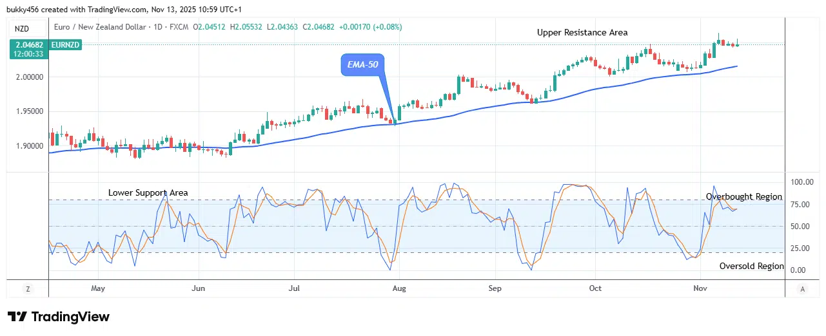
Task: Click the Overbought Region text label
Action: pos(743,196)
